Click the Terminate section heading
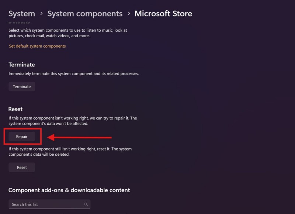295x214 pixels. point(22,65)
